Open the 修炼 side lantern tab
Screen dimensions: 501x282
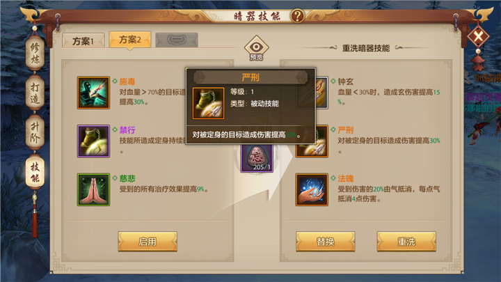pos(35,53)
